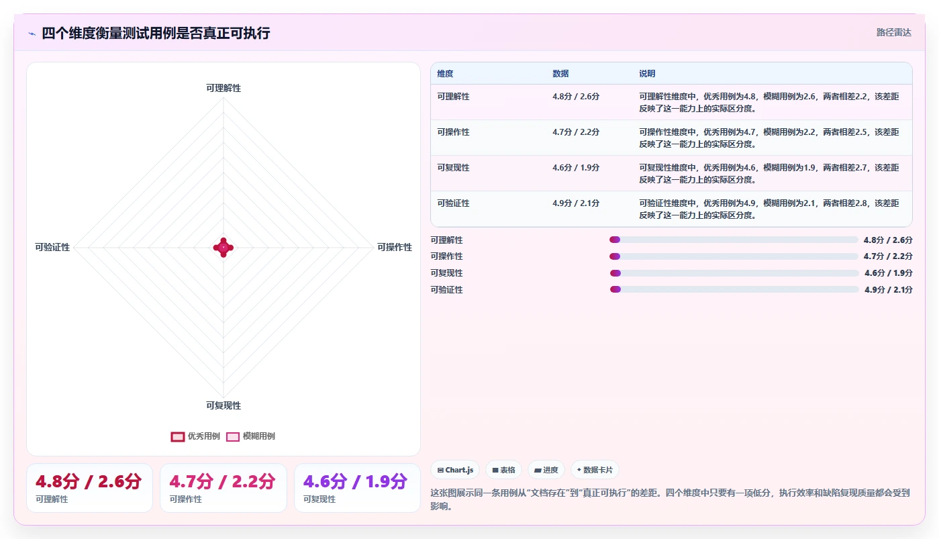The image size is (939, 539).
Task: Click the red data cluster at radar center
Action: (x=224, y=248)
